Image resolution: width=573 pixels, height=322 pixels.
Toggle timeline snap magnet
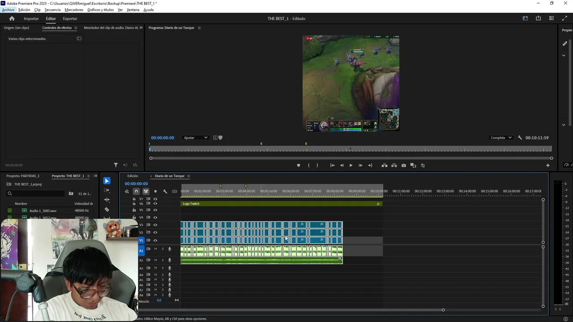pyautogui.click(x=136, y=191)
